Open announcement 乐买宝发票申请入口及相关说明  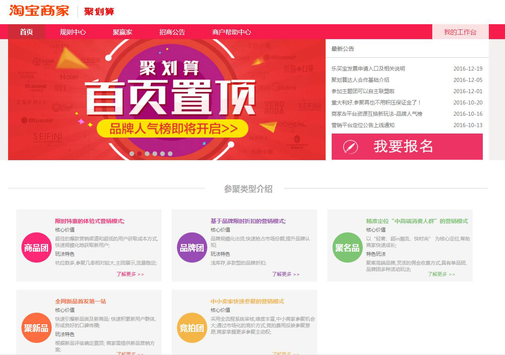[368, 69]
